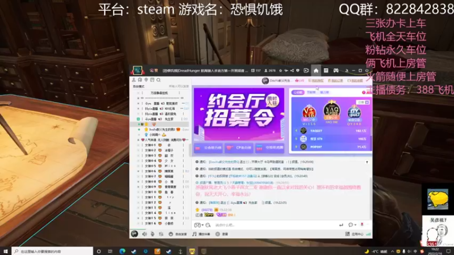
Task: Mute the speaker in the bottom bar
Action: (x=145, y=234)
